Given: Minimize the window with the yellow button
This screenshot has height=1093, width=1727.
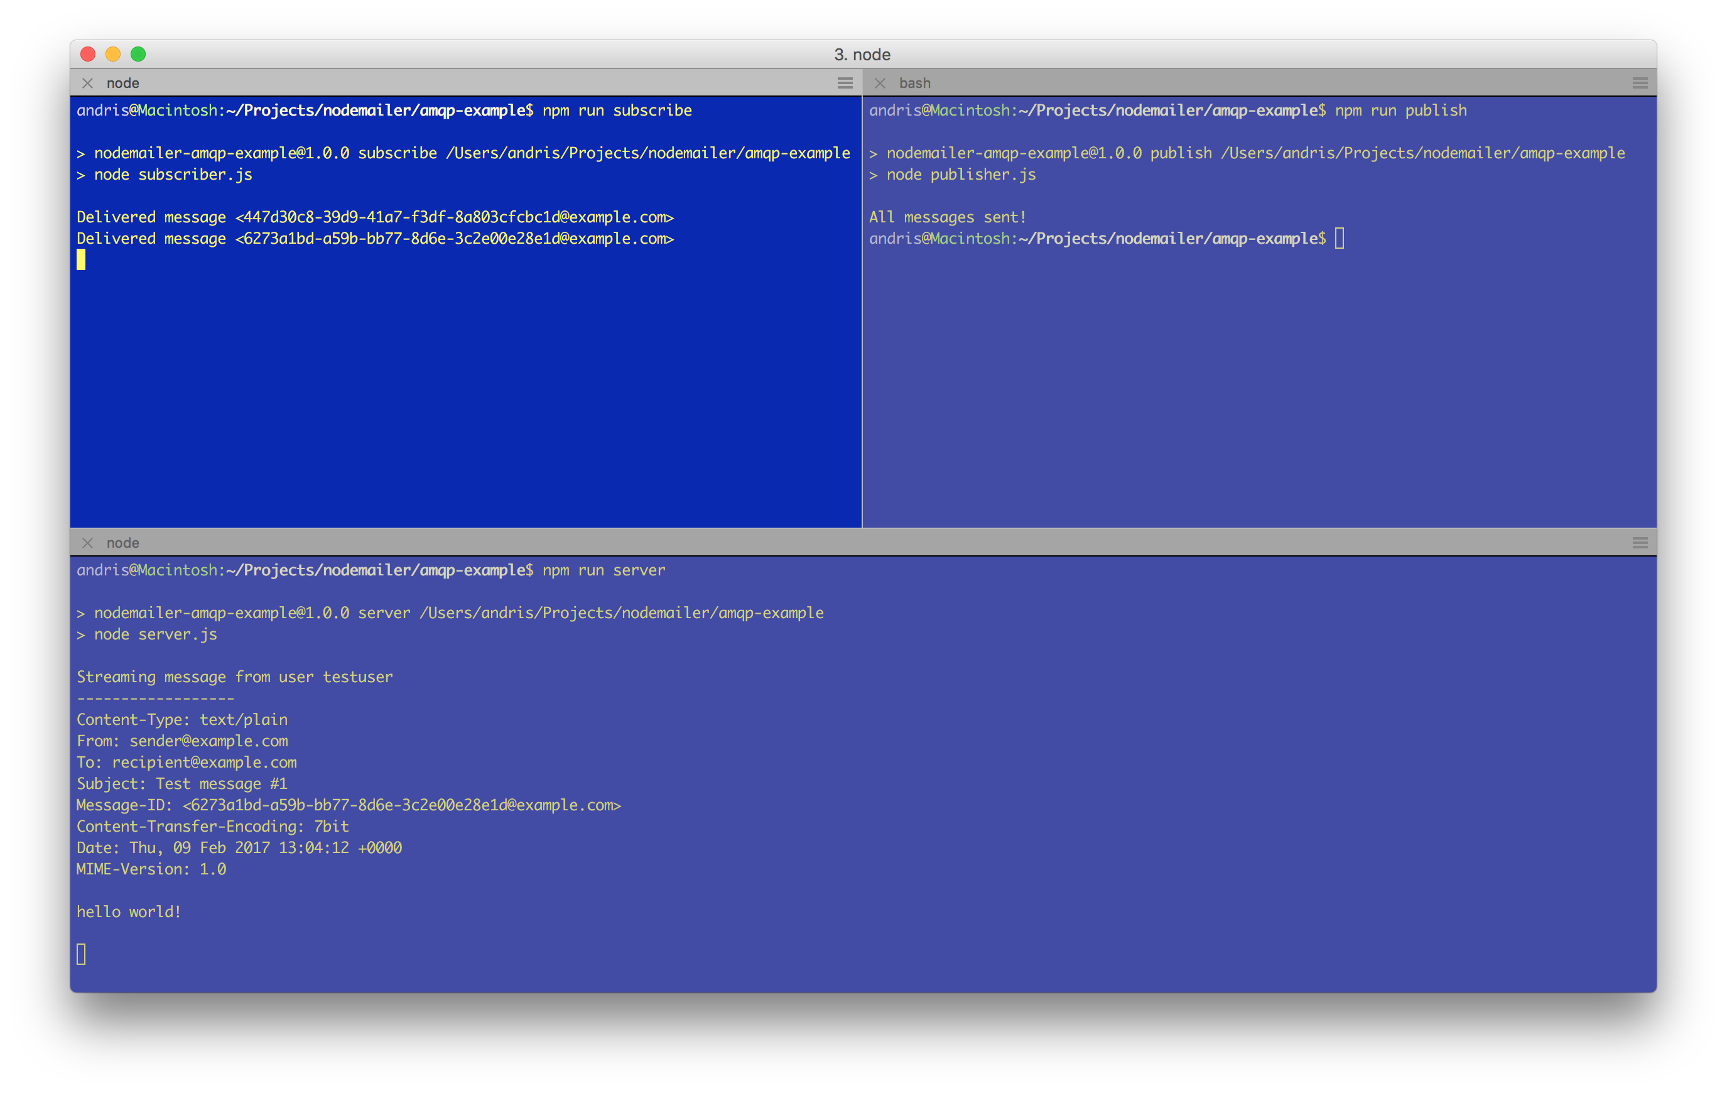Looking at the screenshot, I should (x=113, y=55).
